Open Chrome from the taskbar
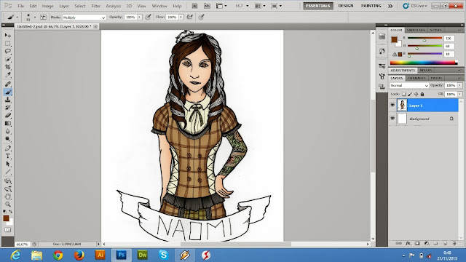 [58, 255]
